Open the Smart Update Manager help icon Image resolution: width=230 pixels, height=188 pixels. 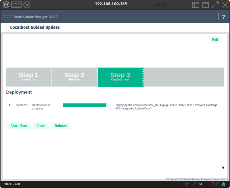click(x=223, y=17)
